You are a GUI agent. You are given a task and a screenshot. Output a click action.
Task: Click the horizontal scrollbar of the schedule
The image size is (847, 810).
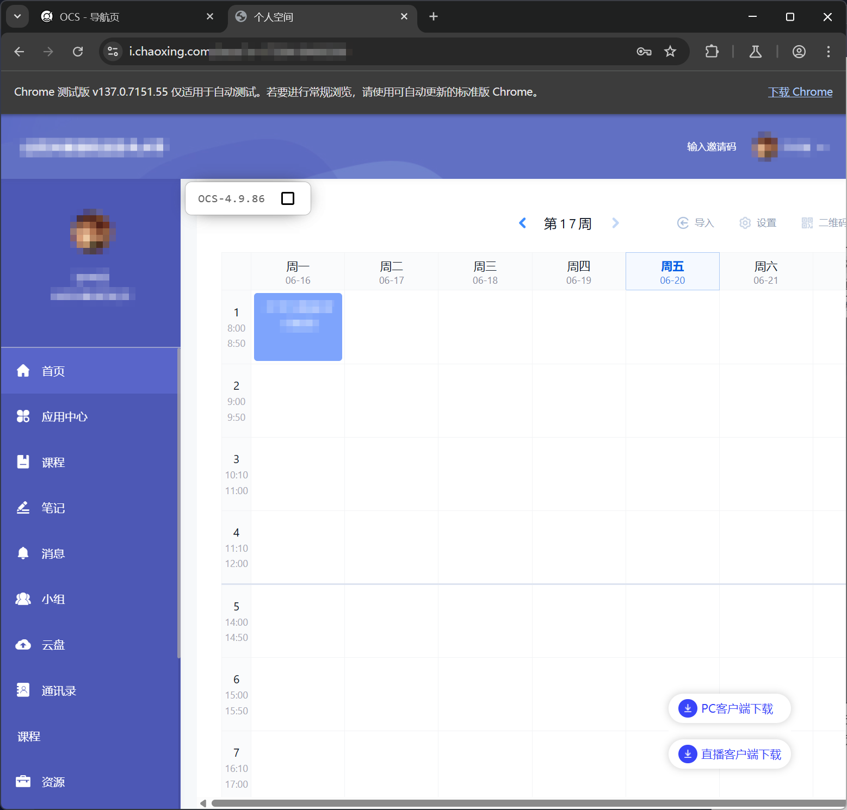pos(529,803)
